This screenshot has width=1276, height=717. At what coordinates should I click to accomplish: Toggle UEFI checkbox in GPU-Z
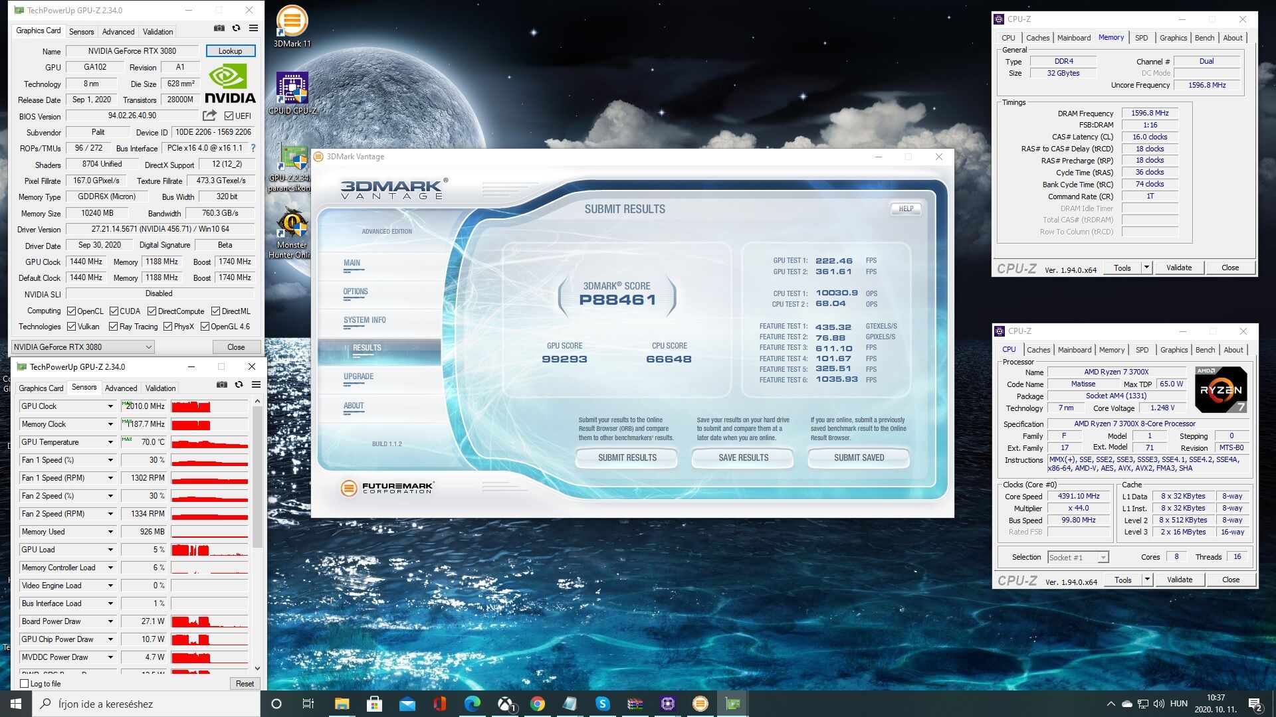pyautogui.click(x=229, y=116)
